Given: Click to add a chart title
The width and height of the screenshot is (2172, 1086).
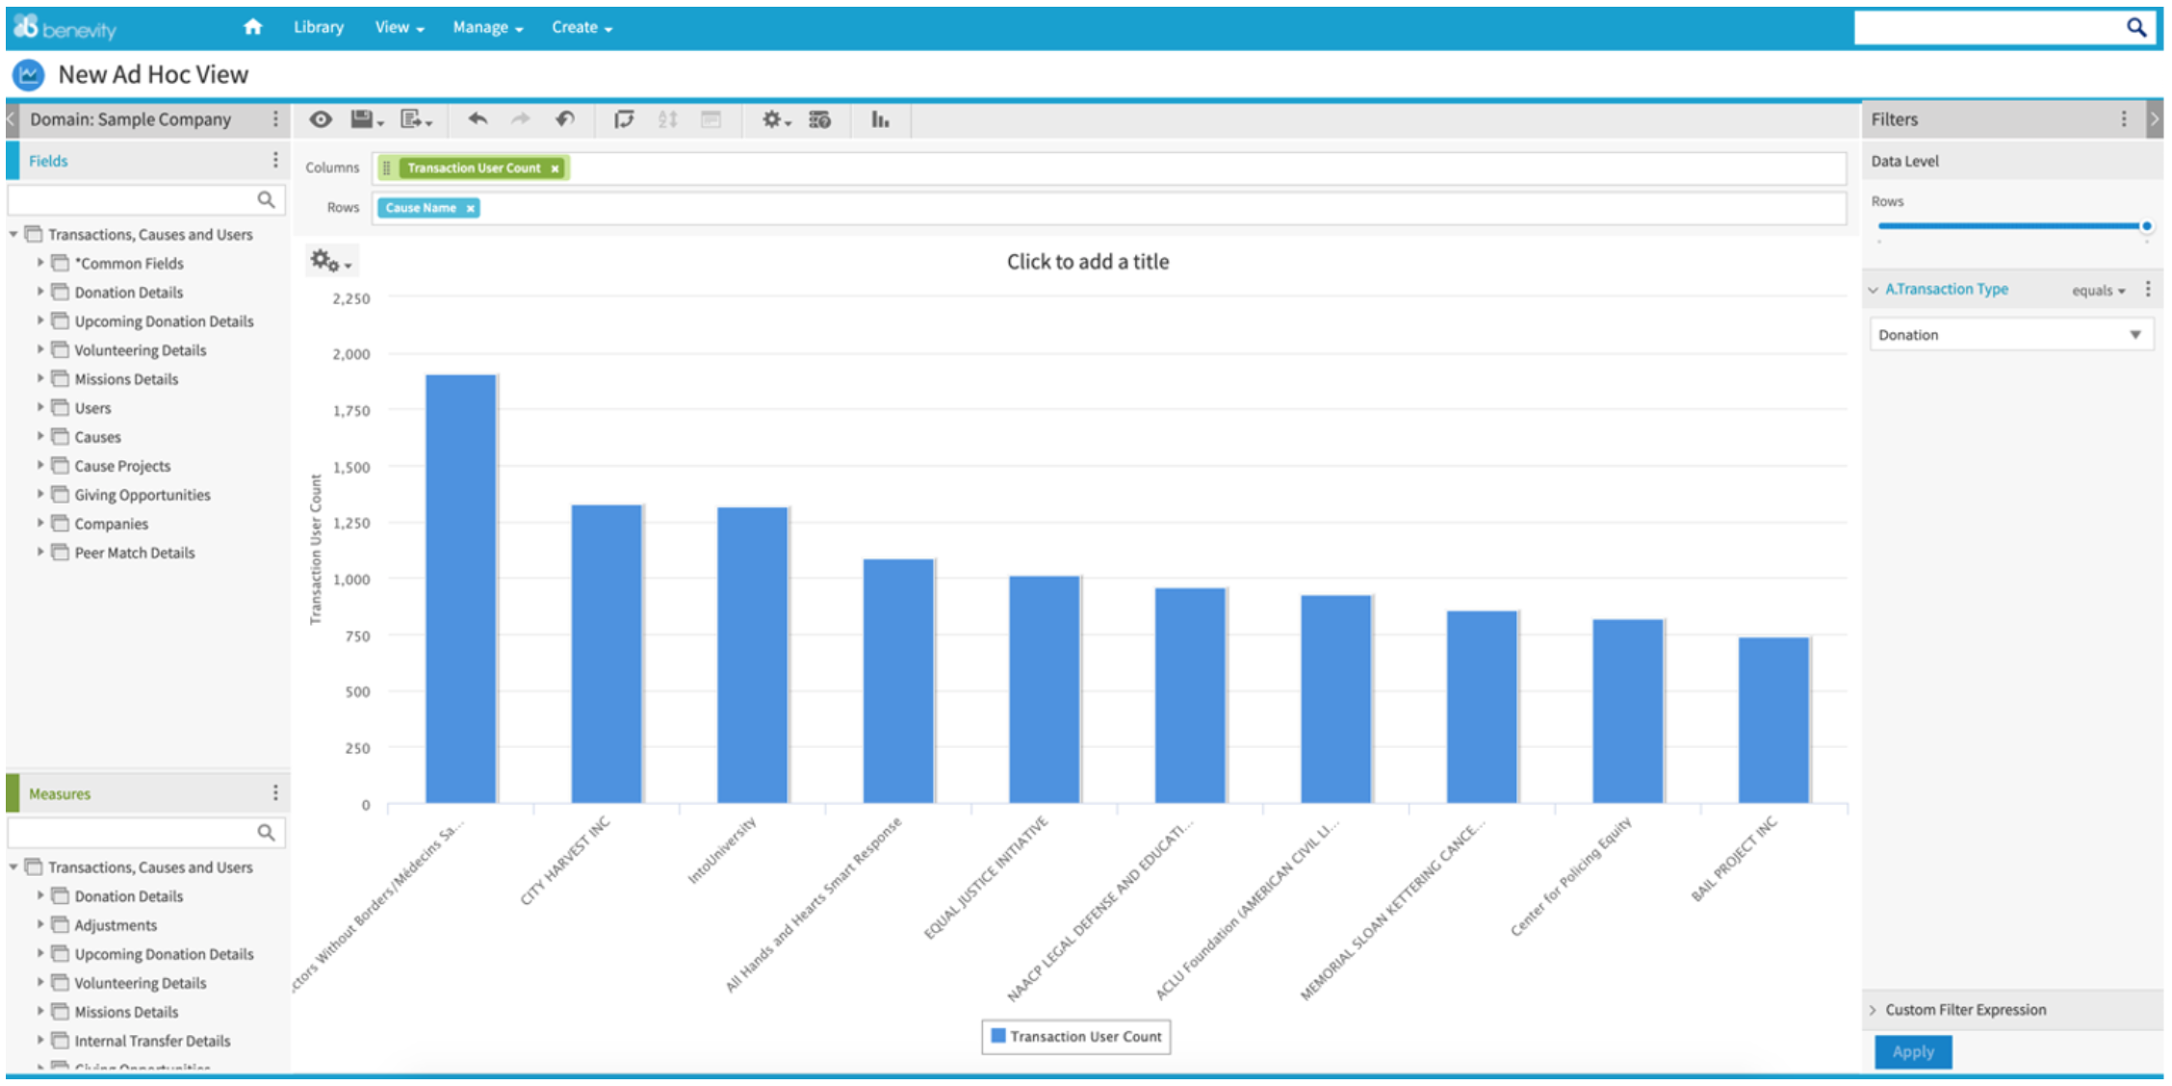Looking at the screenshot, I should point(1088,262).
